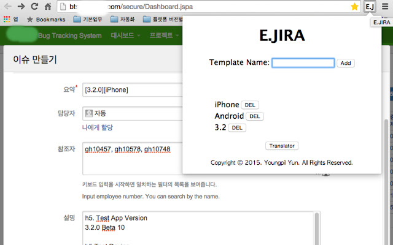393x245 pixels.
Task: Apply the 3.2 template
Action: [220, 128]
